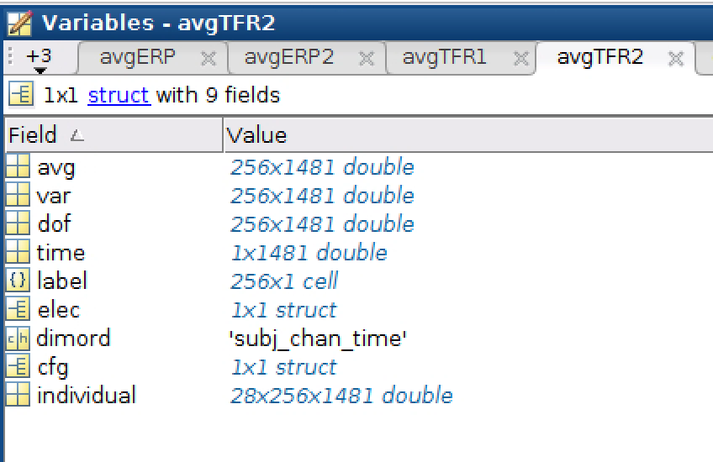
Task: Click the cell array icon beside label
Action: pyautogui.click(x=18, y=281)
